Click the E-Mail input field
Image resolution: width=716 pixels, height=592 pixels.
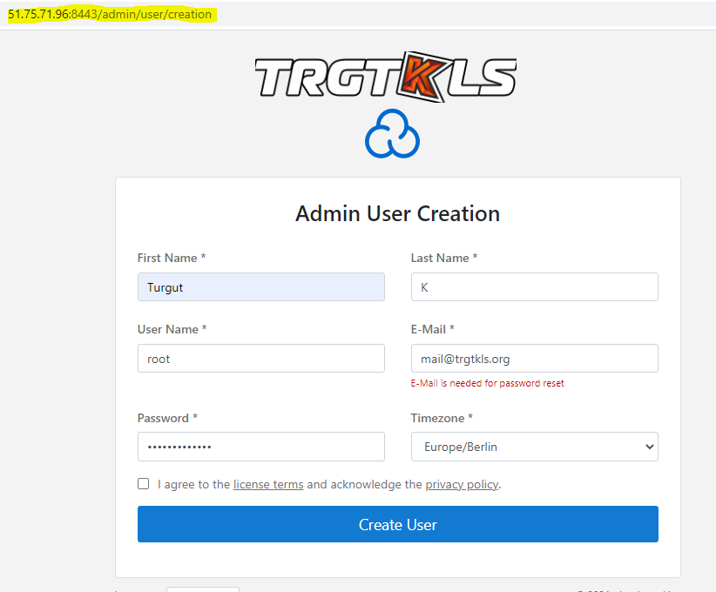click(534, 359)
